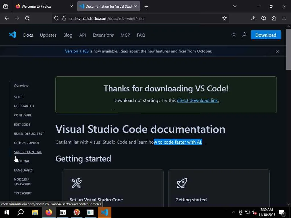Click the VS Code logo in site header
The height and width of the screenshot is (218, 291).
13,35
